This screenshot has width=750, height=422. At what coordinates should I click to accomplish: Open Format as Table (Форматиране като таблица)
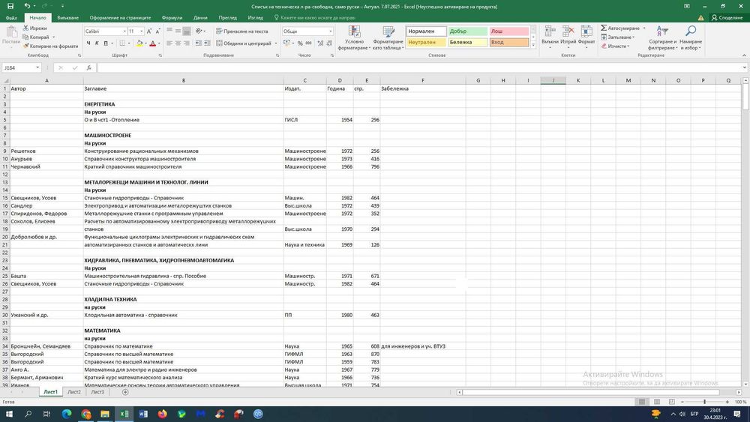[x=388, y=37]
